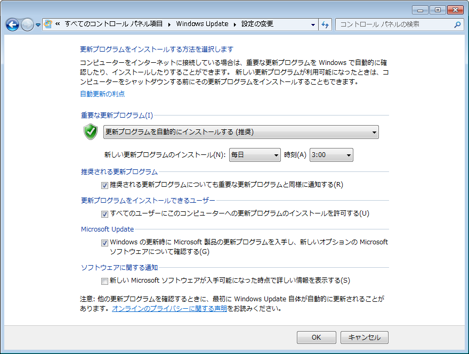Open recent pages arrow beside Forward button
This screenshot has width=469, height=354.
coord(38,25)
